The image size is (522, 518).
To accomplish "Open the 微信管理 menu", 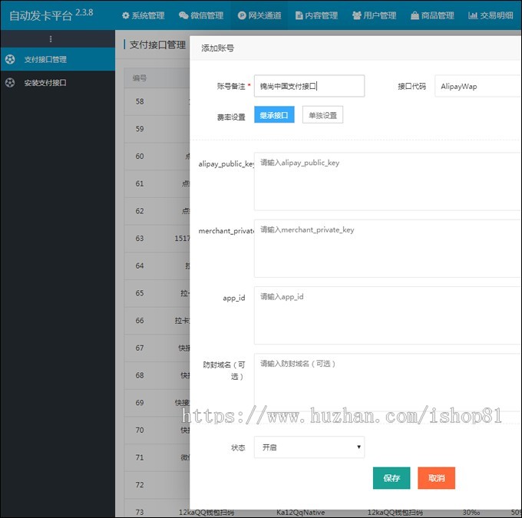I will click(201, 15).
